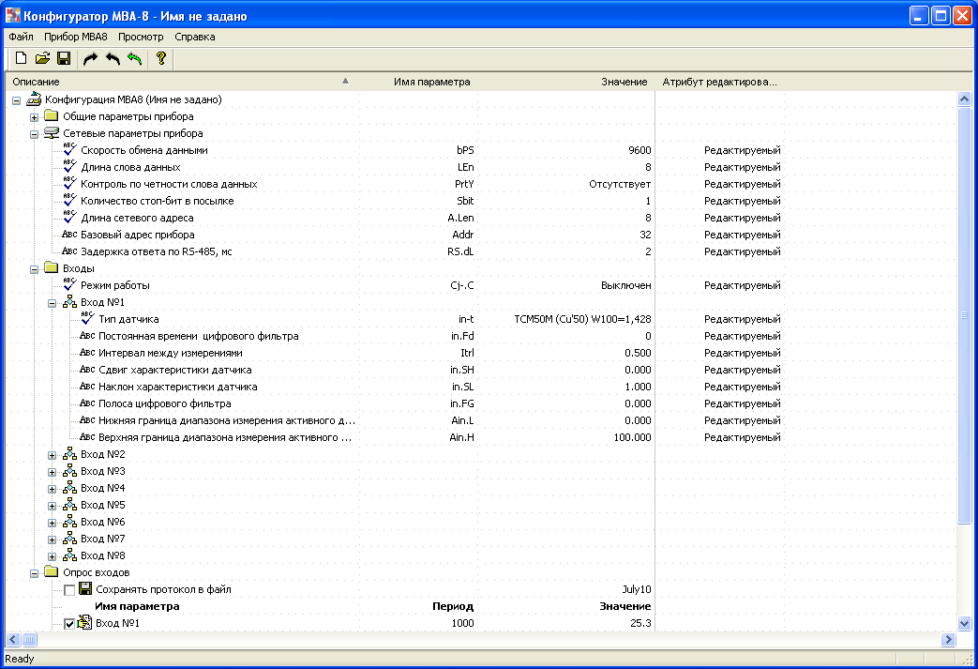978x669 pixels.
Task: Expand the Вход №7 node
Action: coord(53,540)
